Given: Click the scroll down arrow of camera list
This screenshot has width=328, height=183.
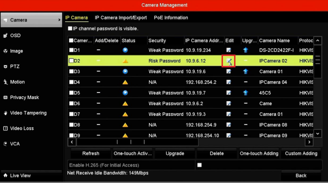Looking at the screenshot, I should (x=318, y=134).
